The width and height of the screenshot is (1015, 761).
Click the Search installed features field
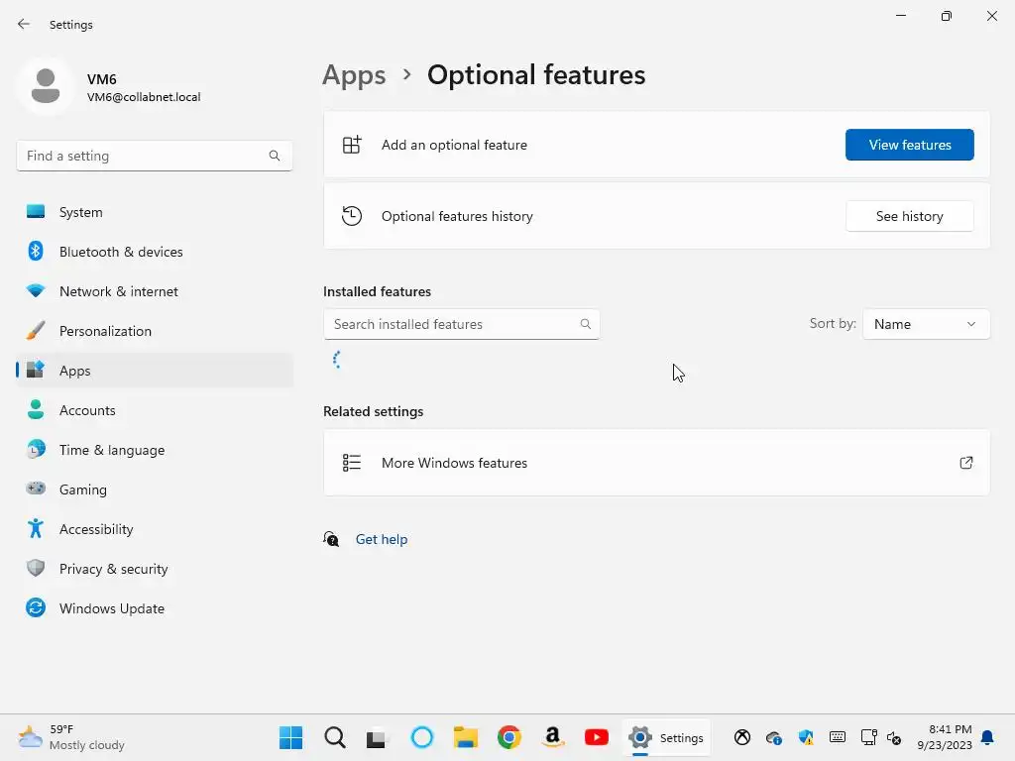click(x=451, y=324)
